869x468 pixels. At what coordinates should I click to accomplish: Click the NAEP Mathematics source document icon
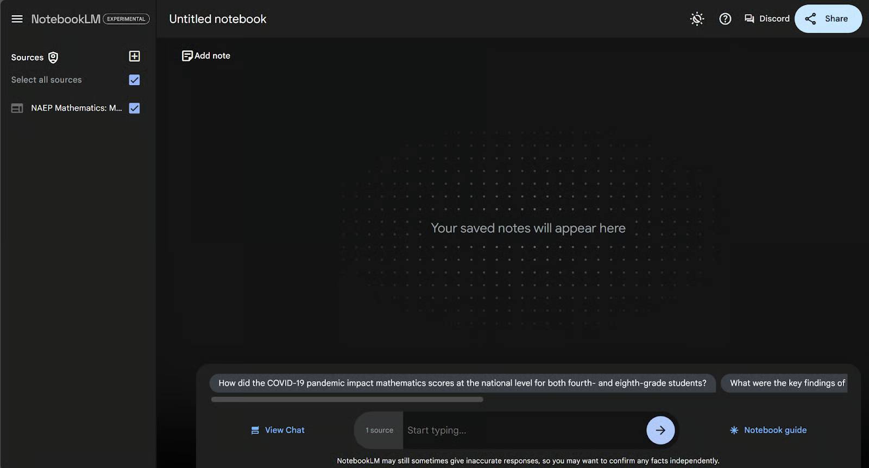(17, 108)
